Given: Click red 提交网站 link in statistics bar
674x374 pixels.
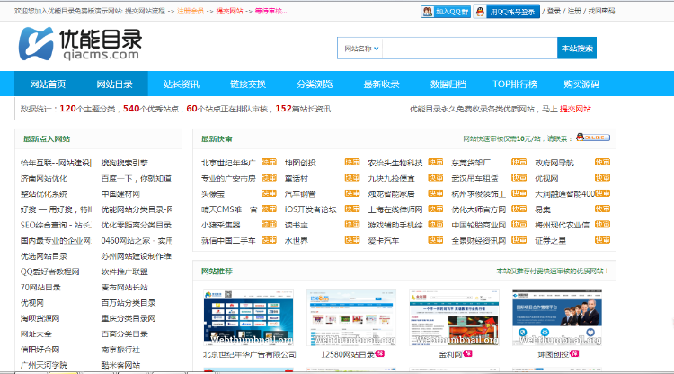Looking at the screenshot, I should pyautogui.click(x=575, y=109).
